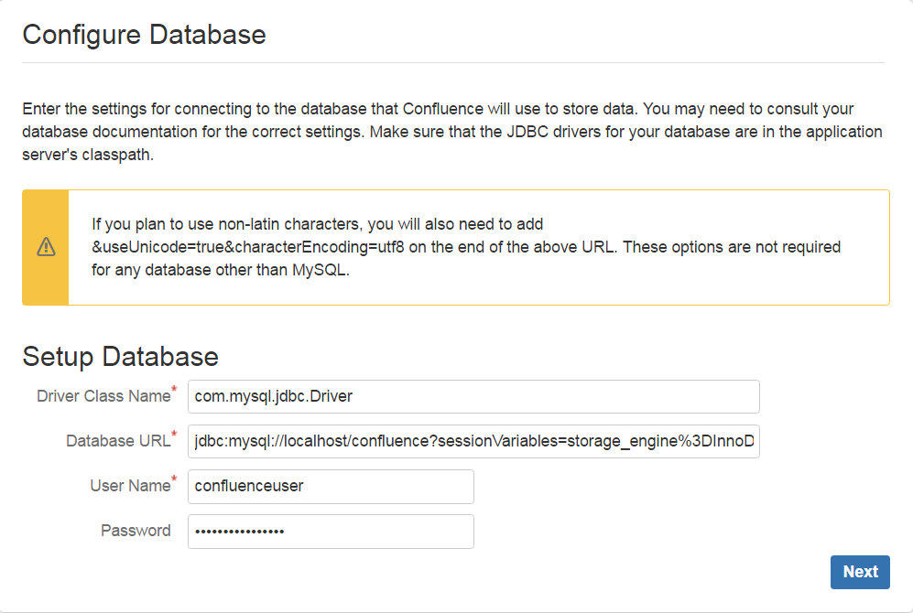The width and height of the screenshot is (913, 613).
Task: Click into the Database URL field
Action: tap(473, 441)
